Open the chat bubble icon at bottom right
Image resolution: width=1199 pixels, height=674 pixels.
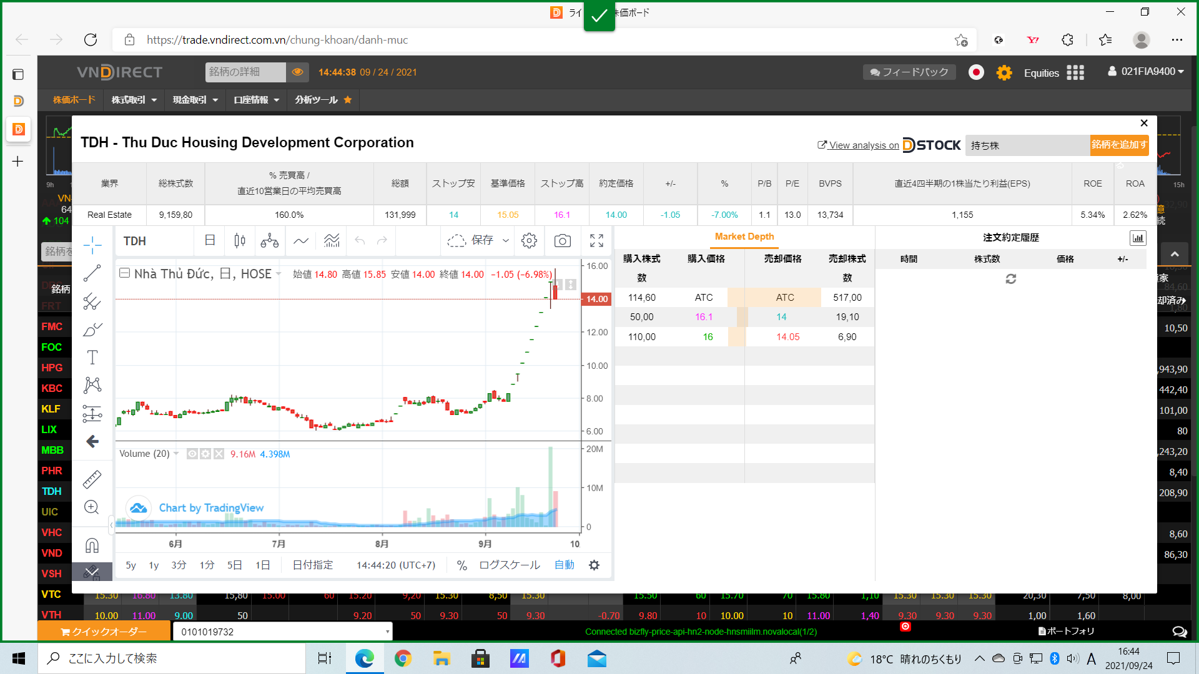point(1179,632)
